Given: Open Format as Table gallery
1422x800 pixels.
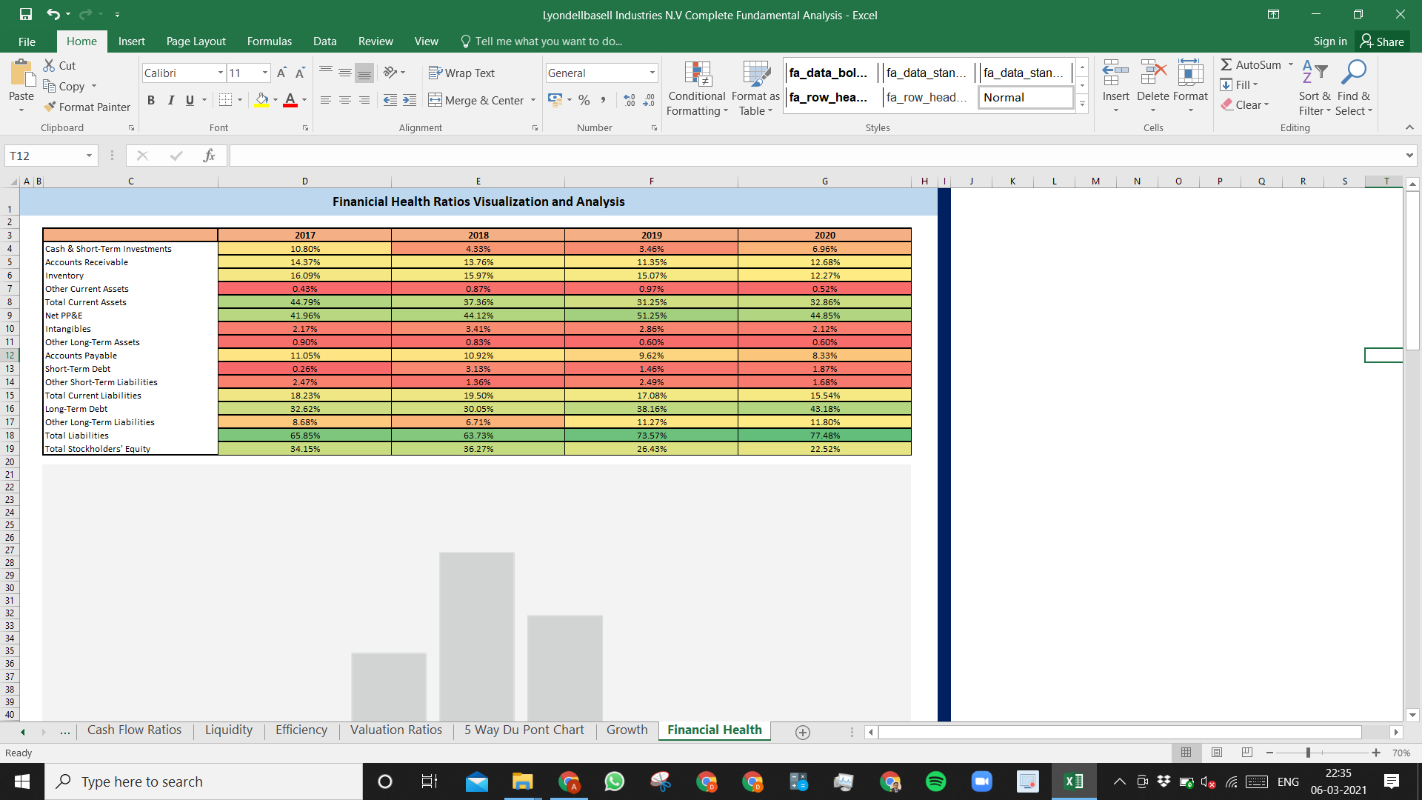Looking at the screenshot, I should 755,88.
